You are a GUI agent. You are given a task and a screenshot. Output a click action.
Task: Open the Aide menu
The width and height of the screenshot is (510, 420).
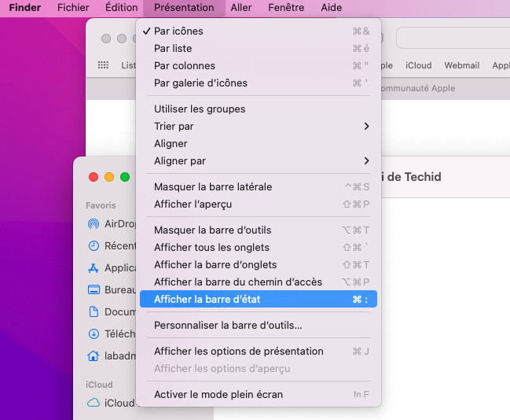(x=332, y=8)
